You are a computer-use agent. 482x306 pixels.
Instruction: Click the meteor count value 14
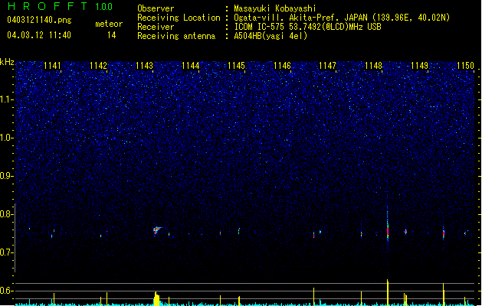click(111, 35)
